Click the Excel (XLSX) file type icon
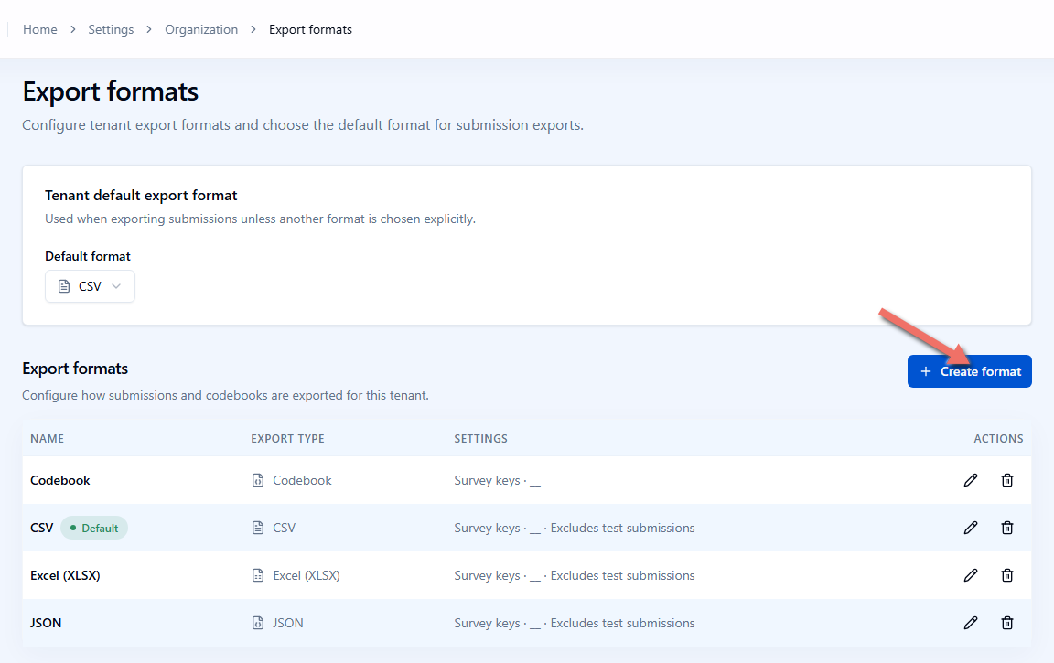Image resolution: width=1054 pixels, height=663 pixels. click(x=257, y=576)
